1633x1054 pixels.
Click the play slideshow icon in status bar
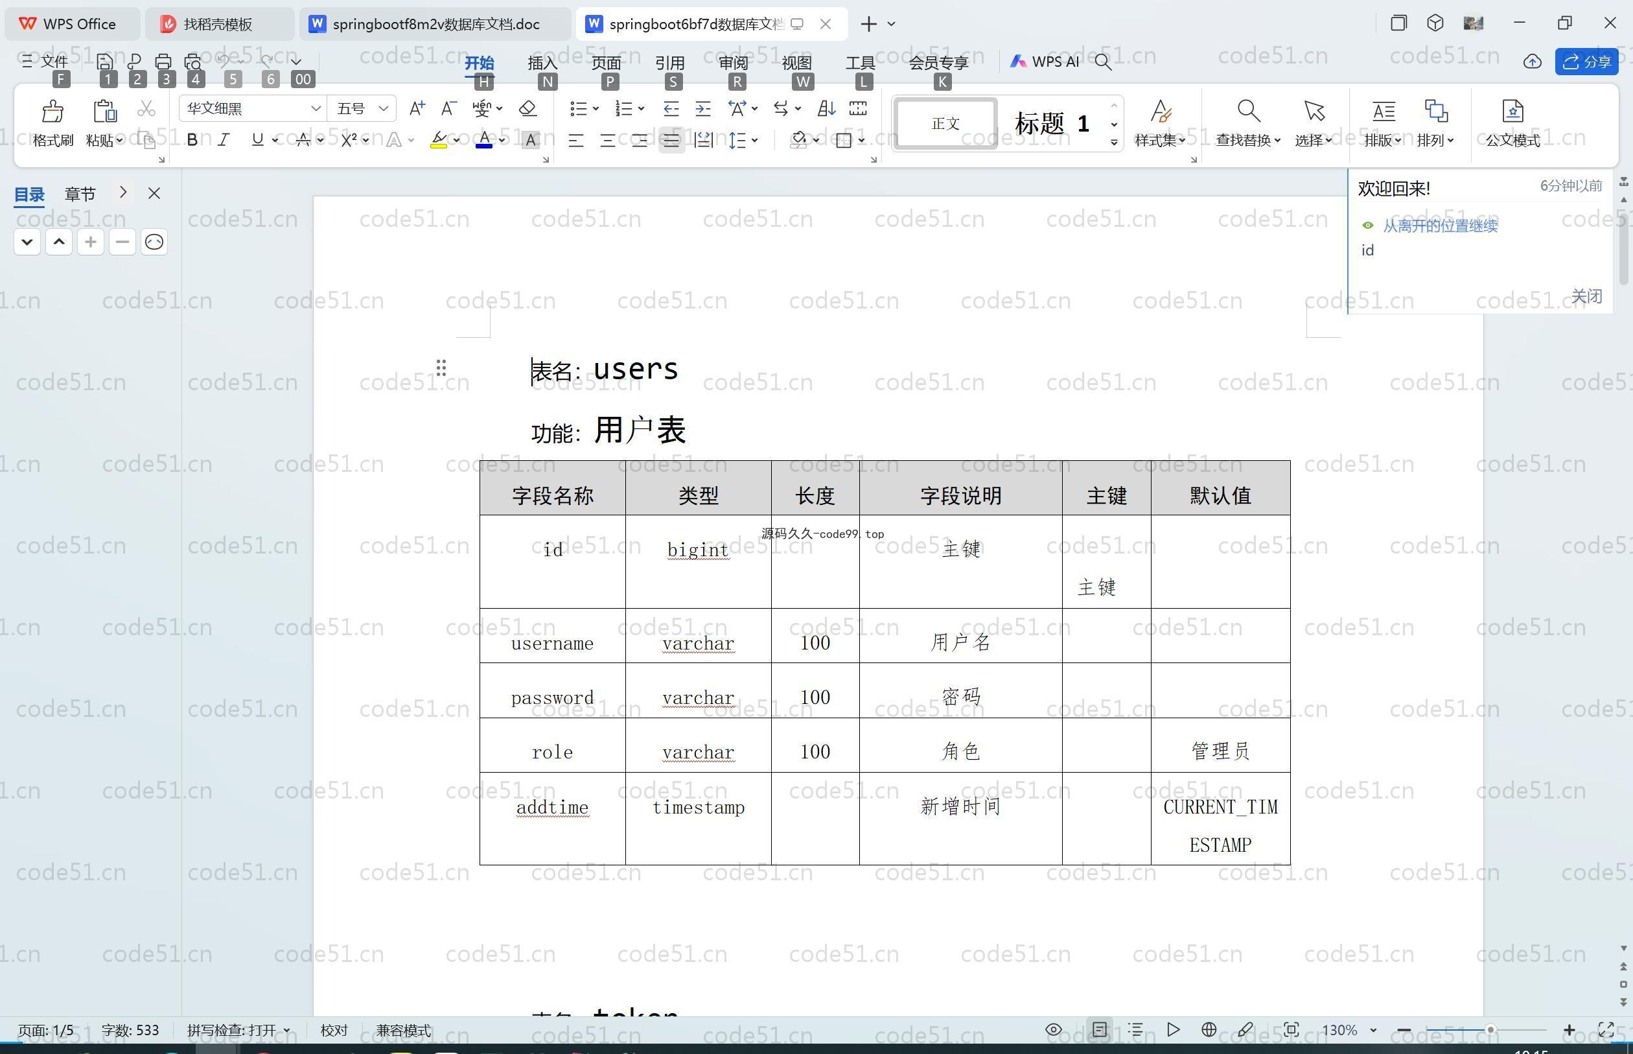point(1174,1029)
